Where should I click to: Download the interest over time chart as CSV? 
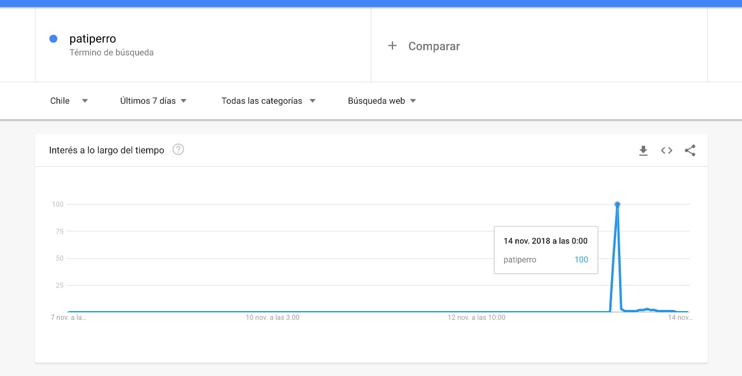643,151
